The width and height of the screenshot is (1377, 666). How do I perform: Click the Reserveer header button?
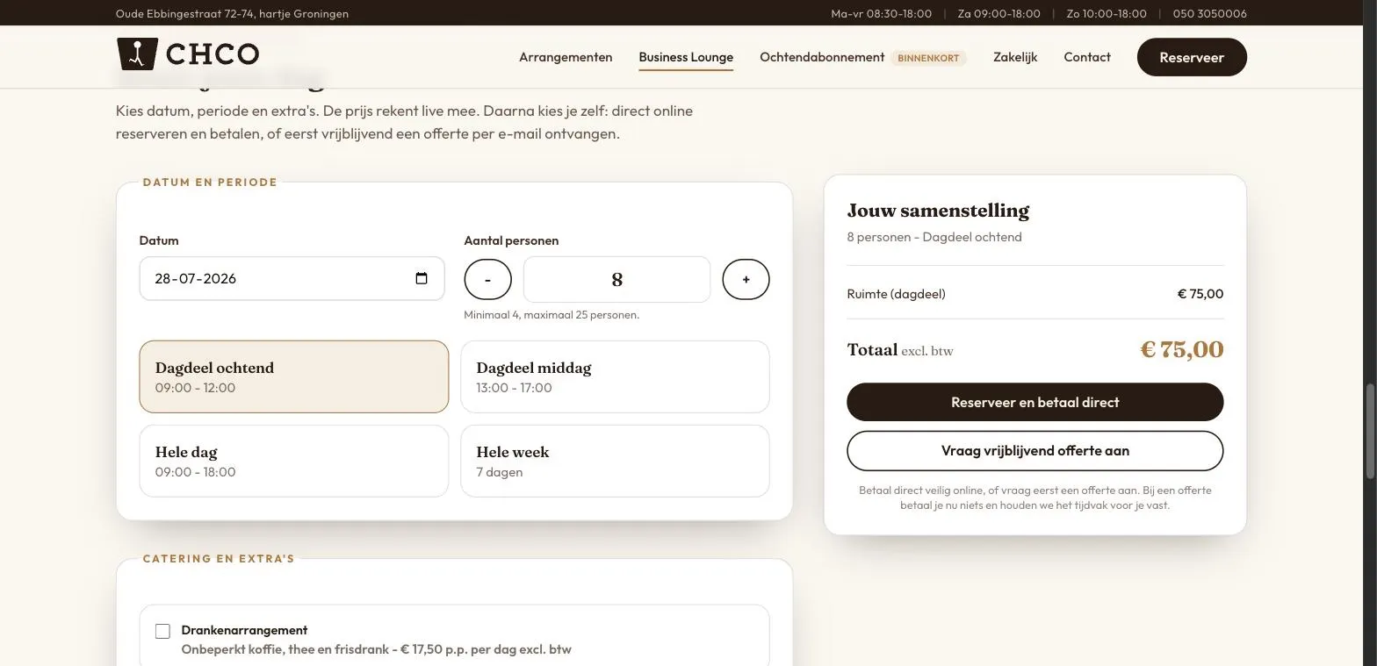pyautogui.click(x=1192, y=57)
